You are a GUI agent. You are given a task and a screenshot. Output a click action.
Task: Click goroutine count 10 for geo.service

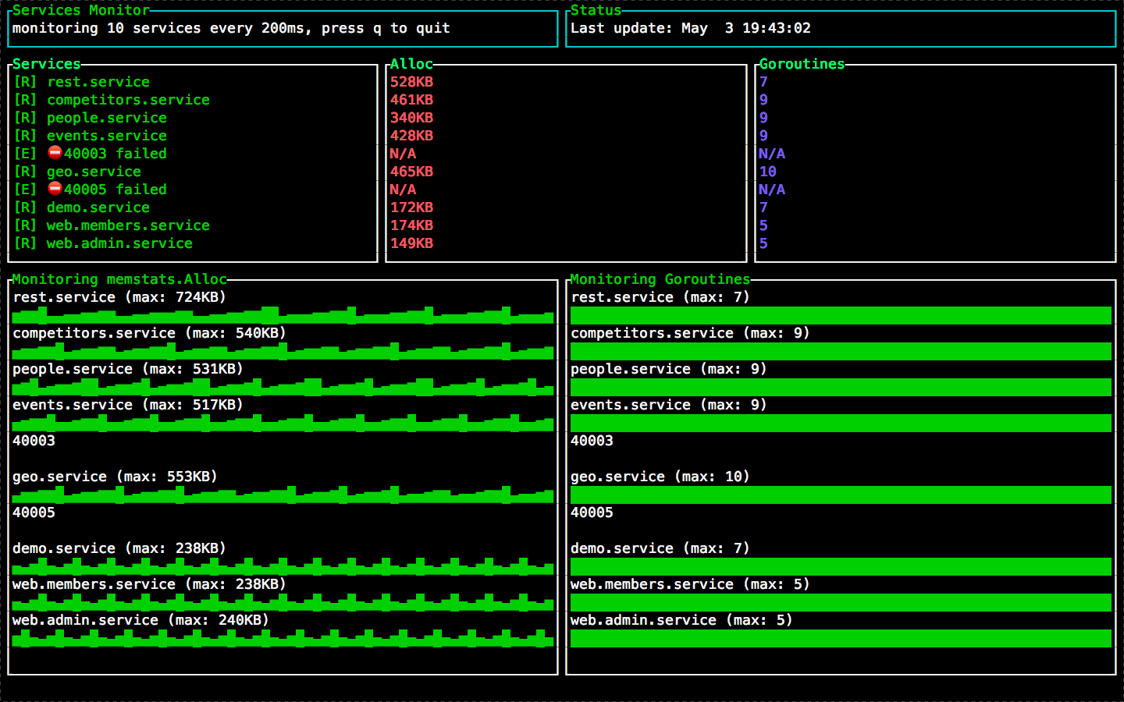point(767,172)
